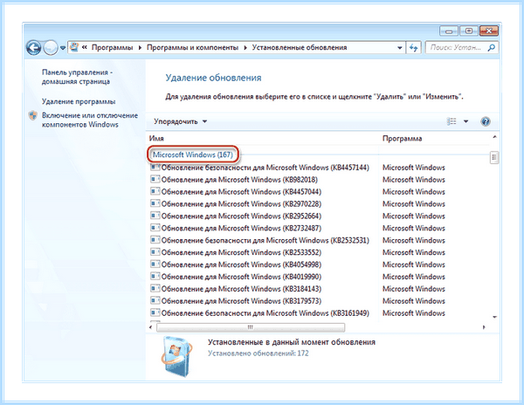Click the Установленные обновления breadcrumb

pos(300,47)
